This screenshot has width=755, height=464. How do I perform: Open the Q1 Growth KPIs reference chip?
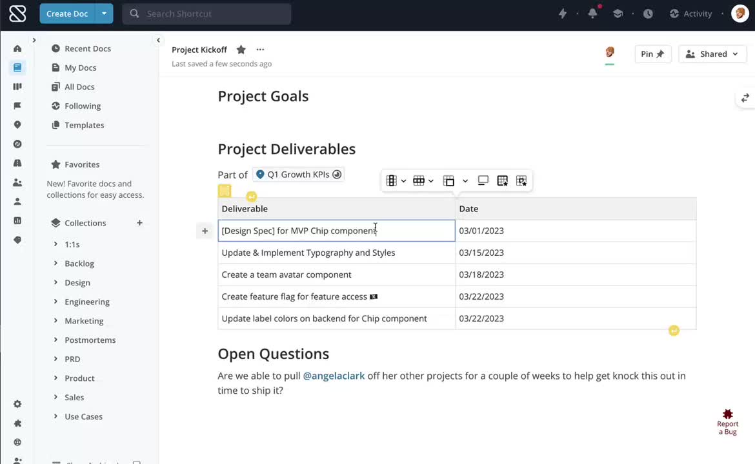tap(297, 174)
